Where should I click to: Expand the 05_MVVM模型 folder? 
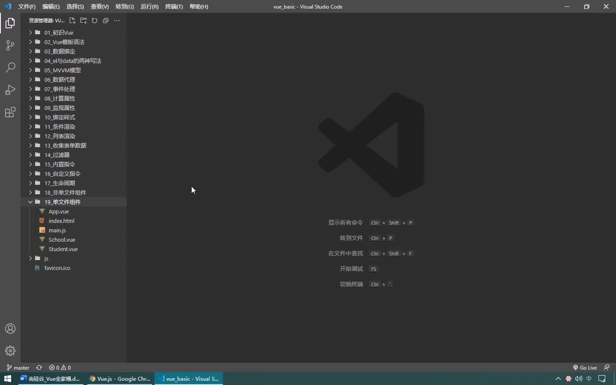(74, 70)
